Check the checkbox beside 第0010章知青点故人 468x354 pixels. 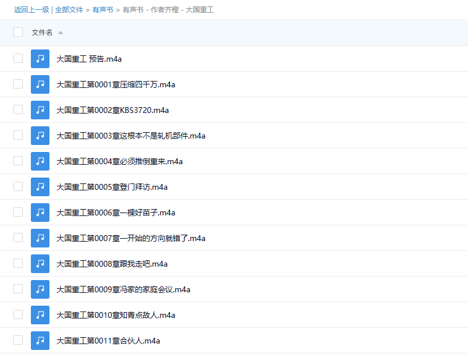coord(17,315)
